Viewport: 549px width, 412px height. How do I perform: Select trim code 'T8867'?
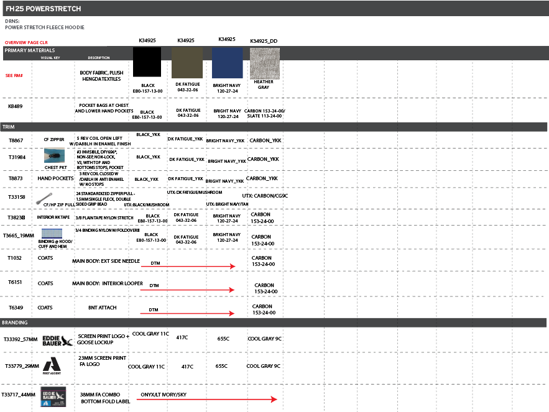coord(16,140)
